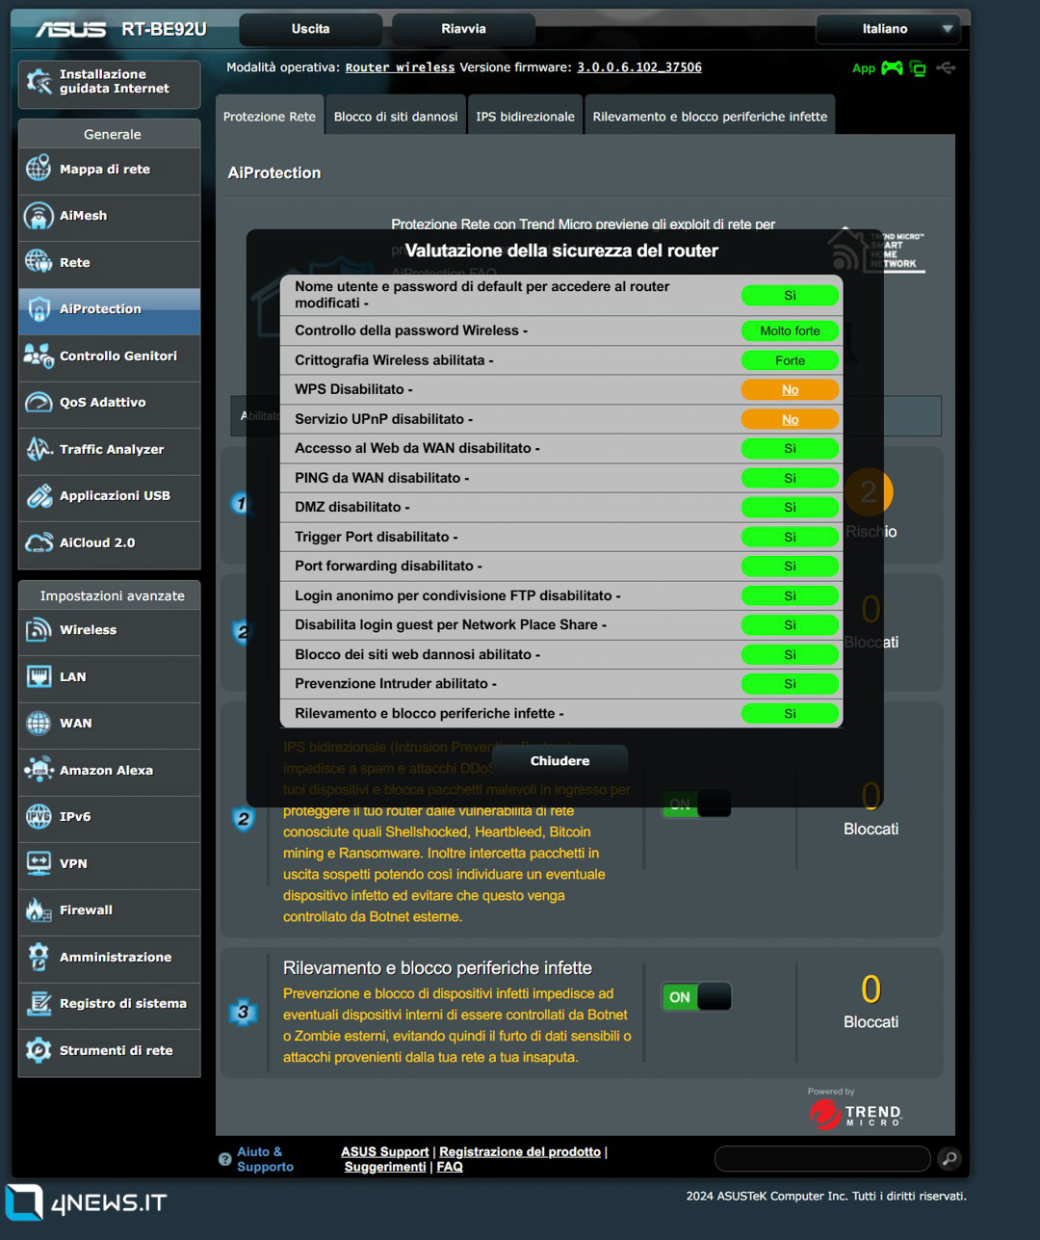The height and width of the screenshot is (1240, 1040).
Task: Click the USB status icon in header
Action: pos(946,68)
